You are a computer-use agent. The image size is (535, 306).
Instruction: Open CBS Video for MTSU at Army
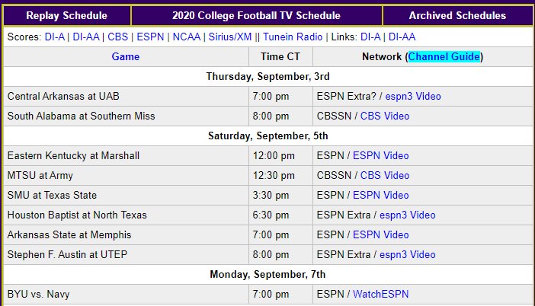[385, 176]
